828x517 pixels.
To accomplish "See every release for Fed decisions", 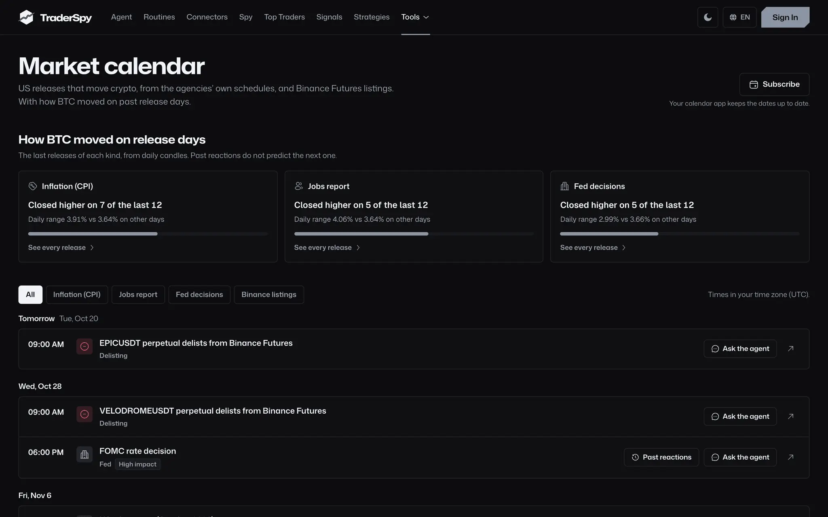I will (x=593, y=248).
